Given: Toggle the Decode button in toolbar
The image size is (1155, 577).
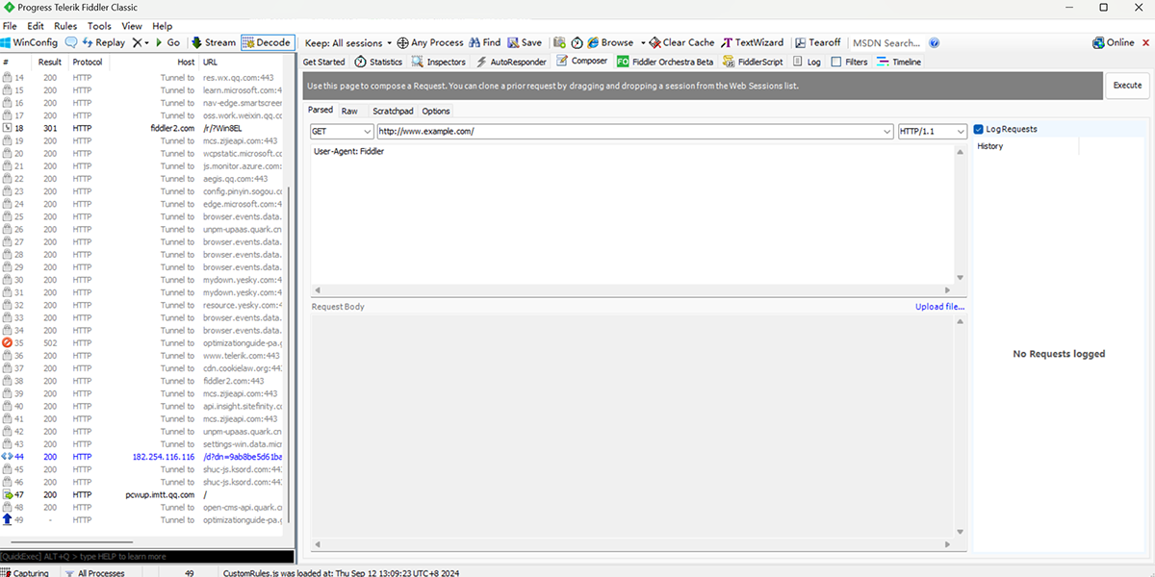Looking at the screenshot, I should [266, 42].
